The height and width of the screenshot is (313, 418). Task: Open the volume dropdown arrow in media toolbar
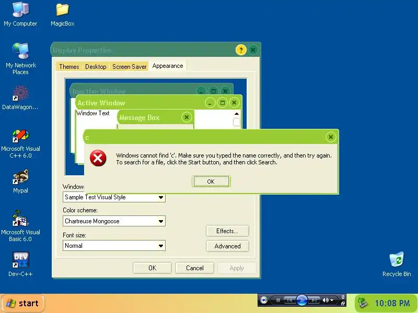[332, 300]
